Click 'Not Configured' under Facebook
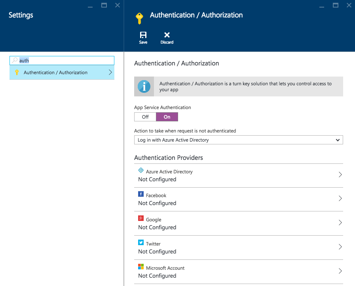Viewport: 355px width, 286px height. [x=157, y=203]
